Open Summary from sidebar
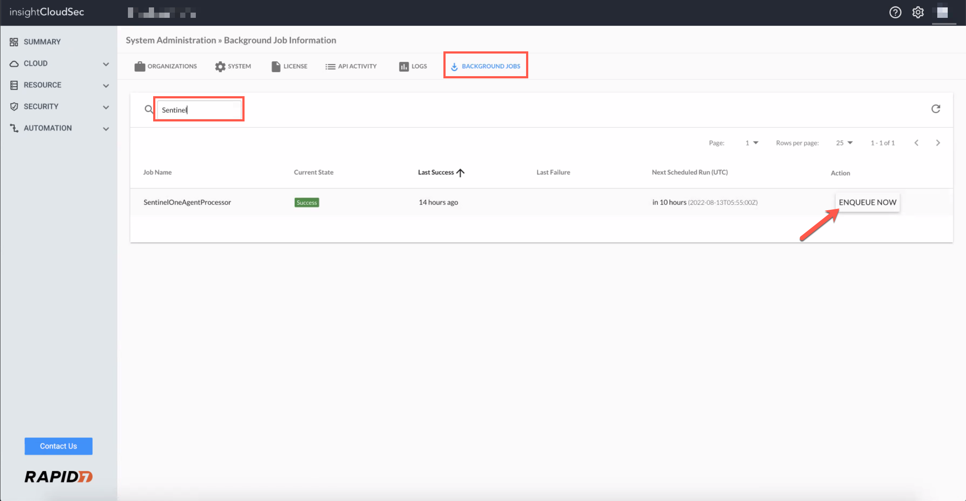This screenshot has height=501, width=966. pyautogui.click(x=42, y=42)
